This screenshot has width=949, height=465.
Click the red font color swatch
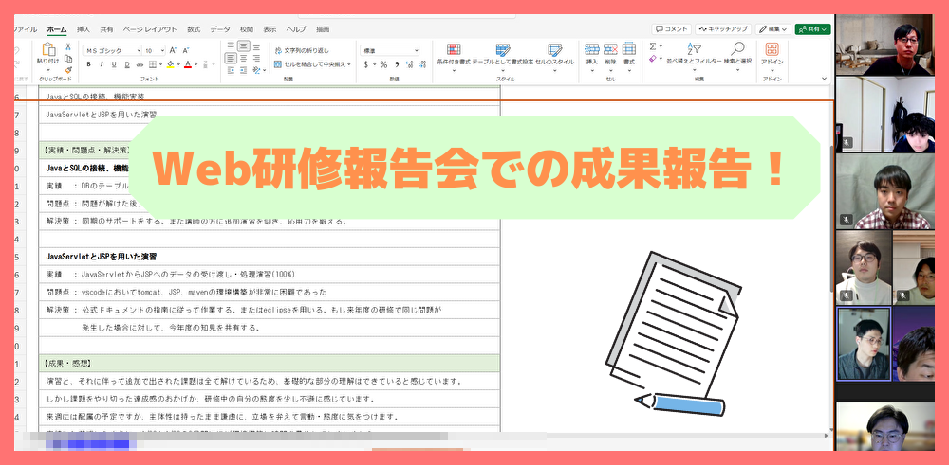tap(188, 64)
